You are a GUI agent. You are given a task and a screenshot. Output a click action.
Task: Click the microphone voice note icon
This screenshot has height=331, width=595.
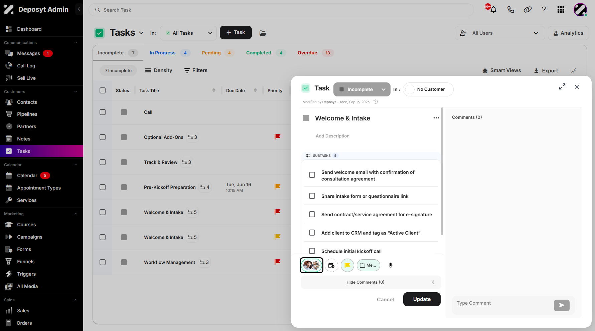click(x=390, y=265)
